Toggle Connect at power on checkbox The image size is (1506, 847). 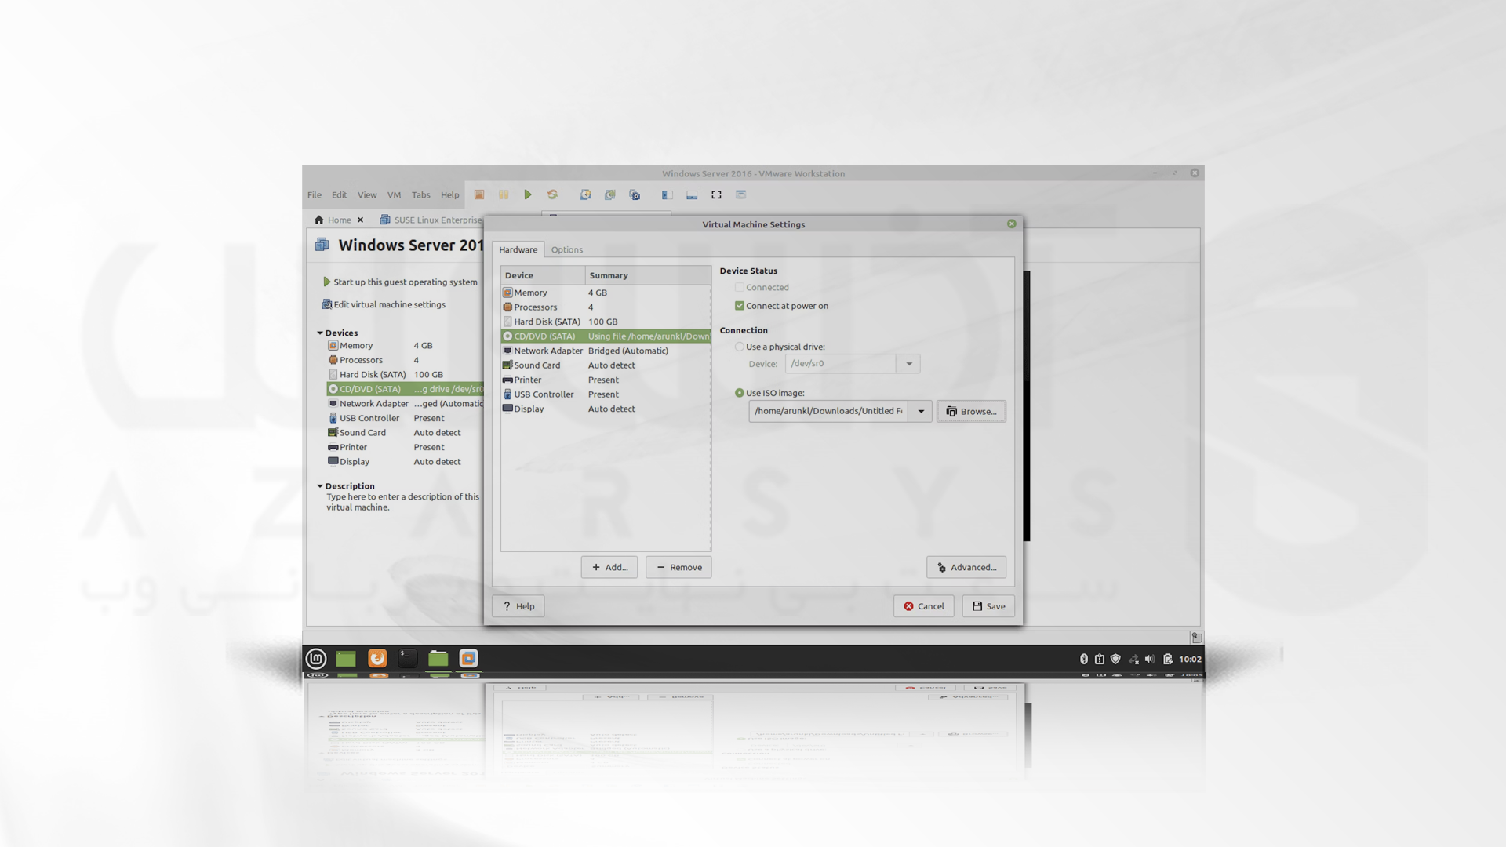[739, 306]
